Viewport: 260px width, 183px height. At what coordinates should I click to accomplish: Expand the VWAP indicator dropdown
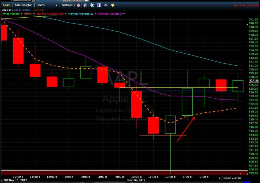click(34, 14)
